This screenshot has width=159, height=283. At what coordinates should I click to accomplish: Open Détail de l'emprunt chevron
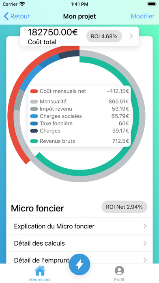(x=145, y=260)
